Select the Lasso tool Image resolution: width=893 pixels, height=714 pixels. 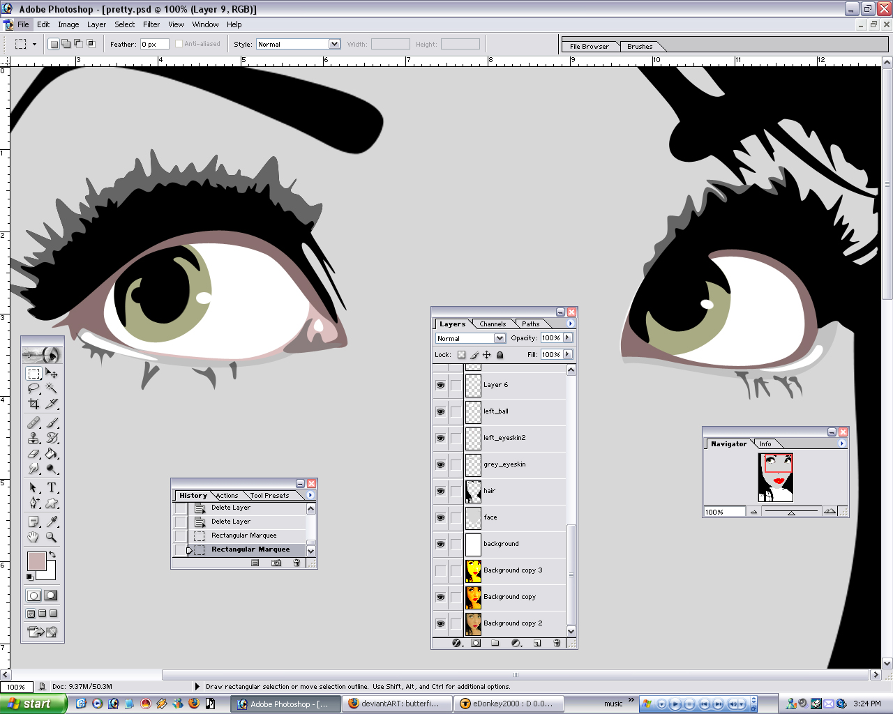coord(33,388)
